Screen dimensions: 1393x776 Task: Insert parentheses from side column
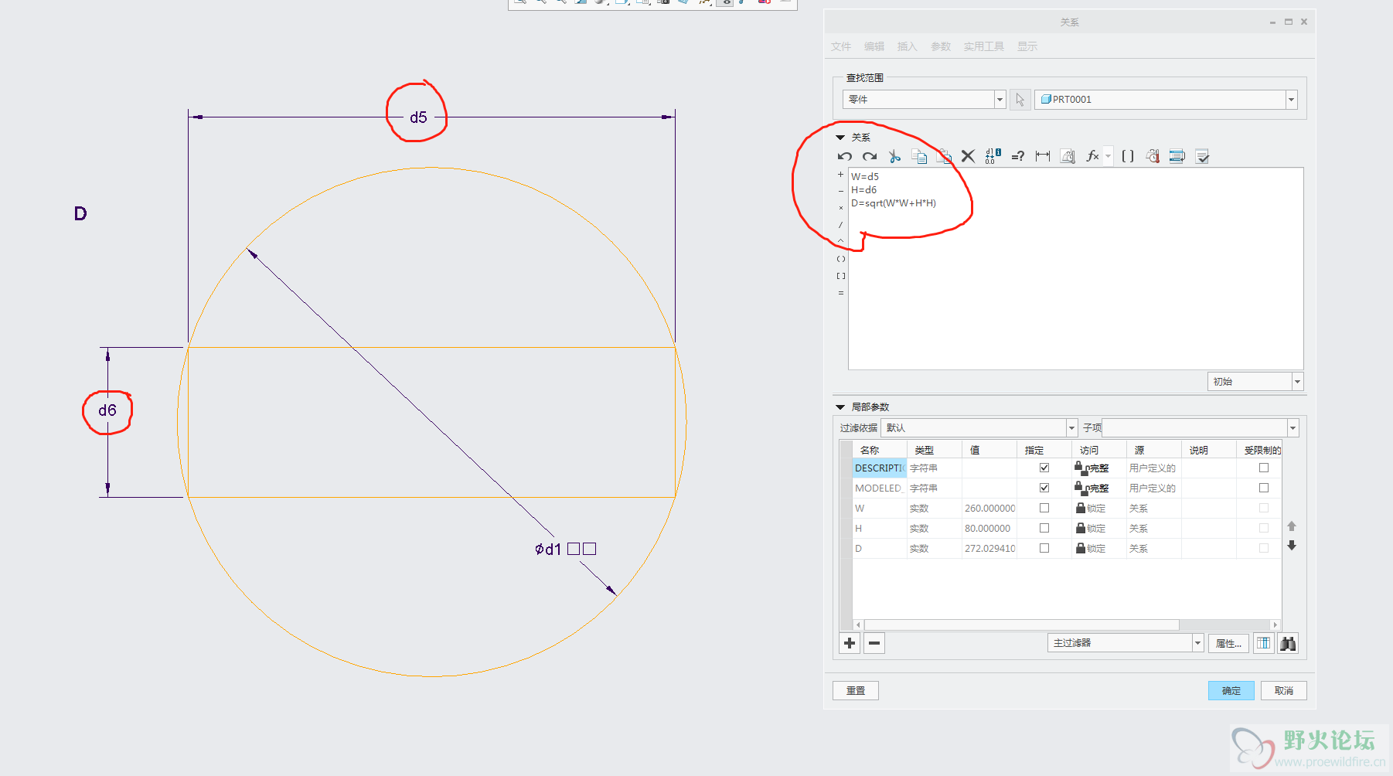coord(841,259)
